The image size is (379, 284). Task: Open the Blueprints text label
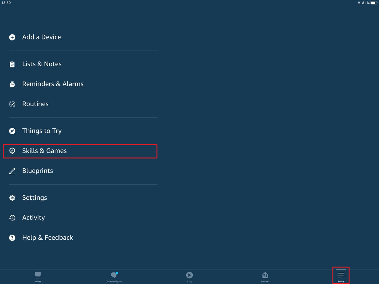point(38,171)
